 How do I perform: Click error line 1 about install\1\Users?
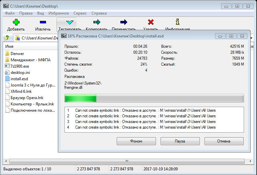point(141,110)
